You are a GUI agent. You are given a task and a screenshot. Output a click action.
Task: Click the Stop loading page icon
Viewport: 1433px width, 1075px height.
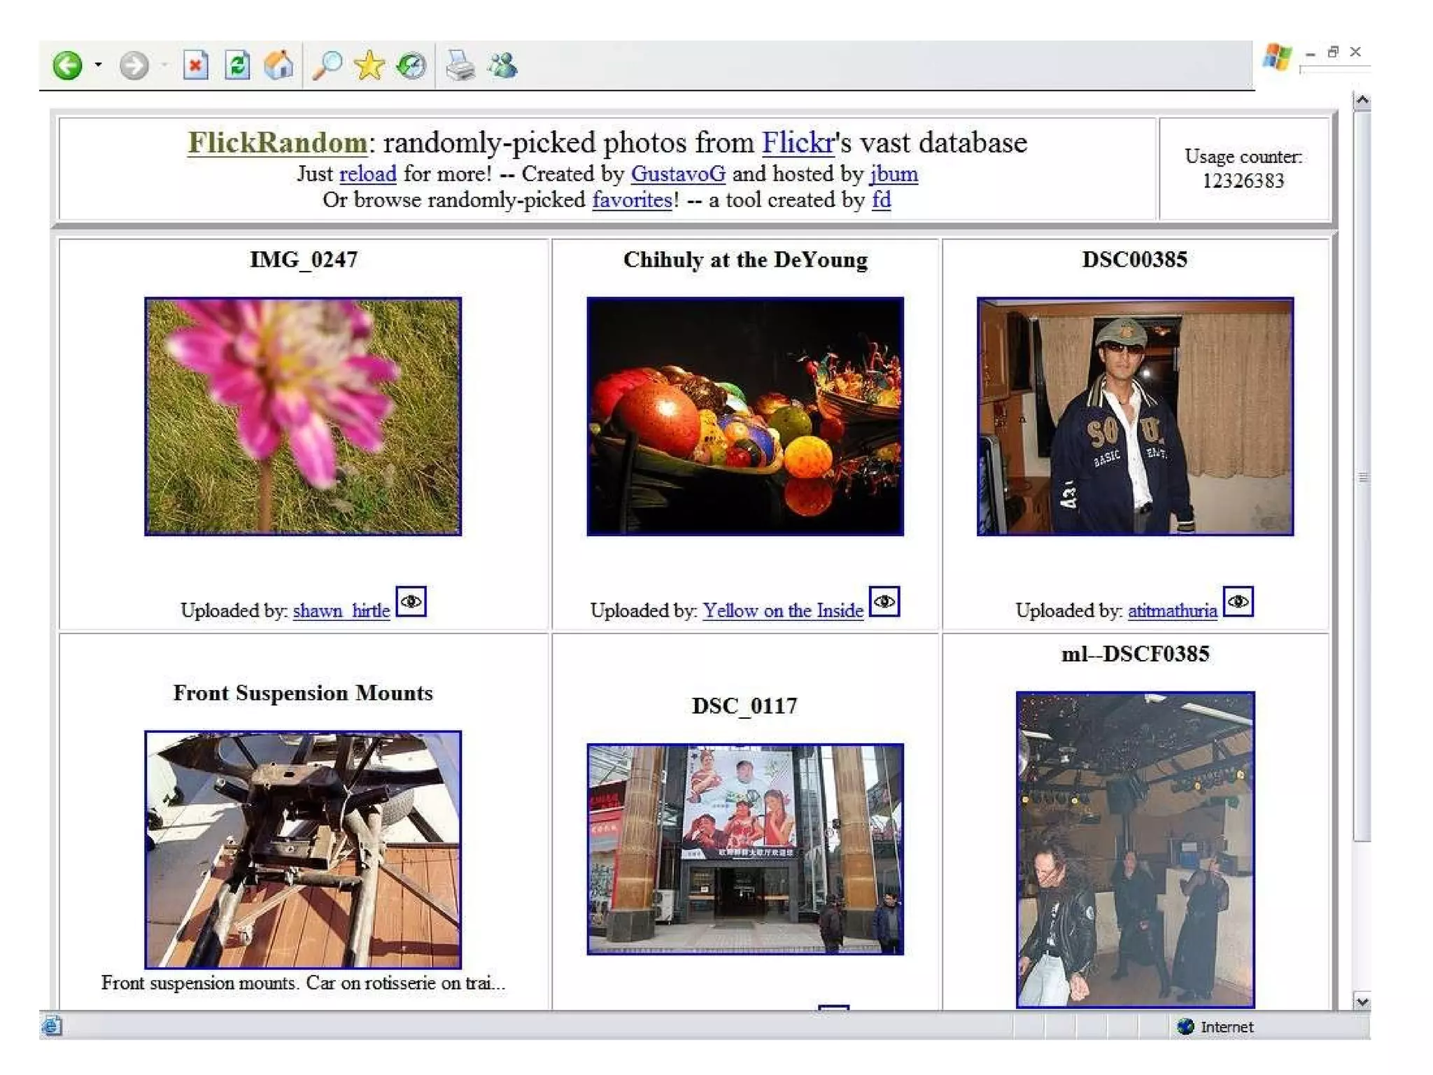click(x=195, y=66)
